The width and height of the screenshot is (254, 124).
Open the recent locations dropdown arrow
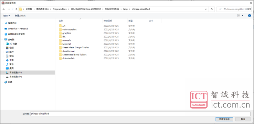coord(13,9)
